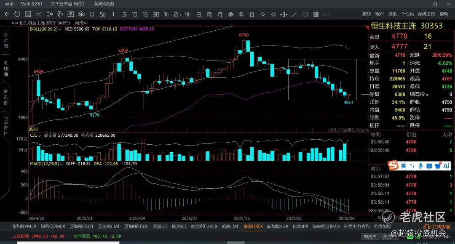
Task: Select the 芝加哥CBOT exchange tab
Action: click(x=82, y=226)
